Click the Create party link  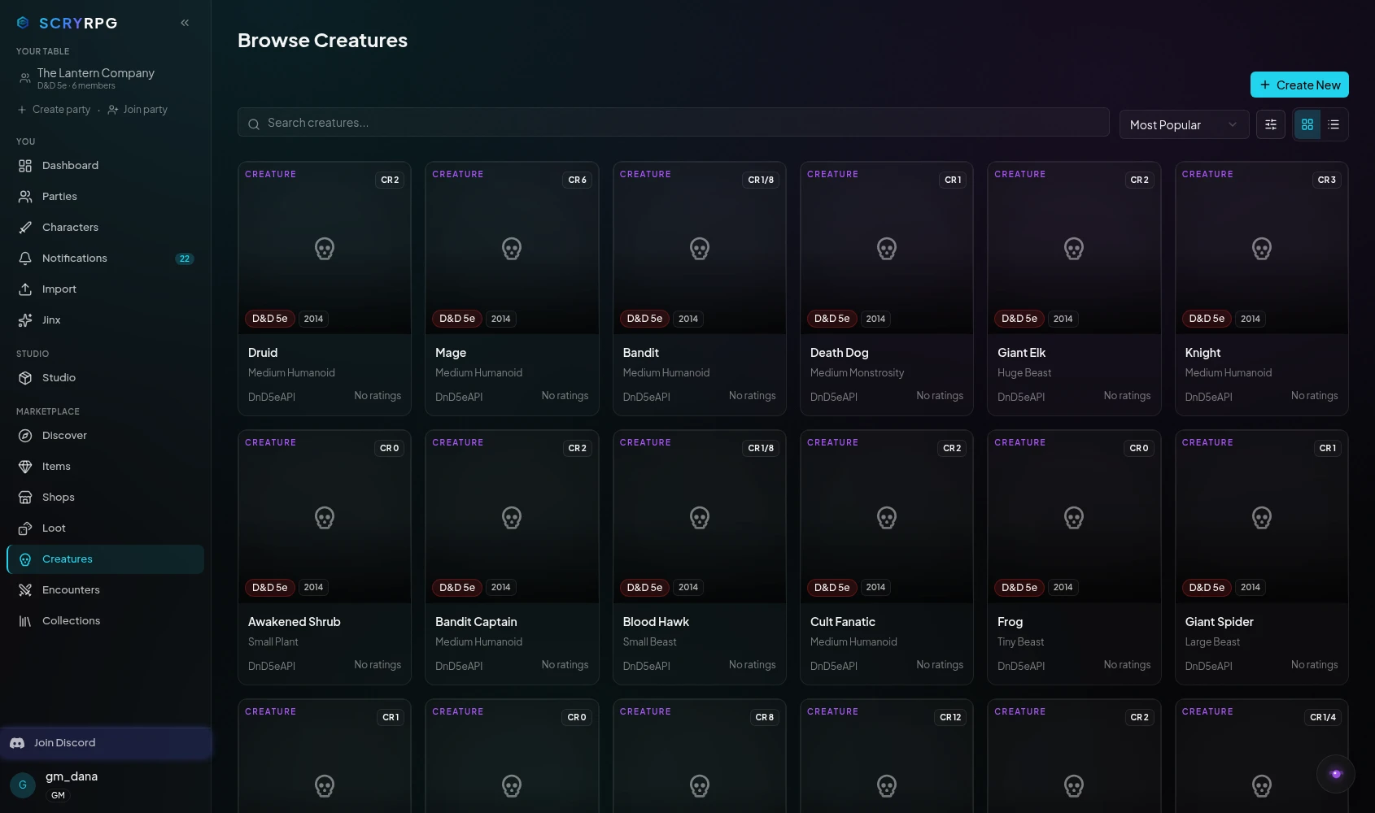(x=54, y=110)
